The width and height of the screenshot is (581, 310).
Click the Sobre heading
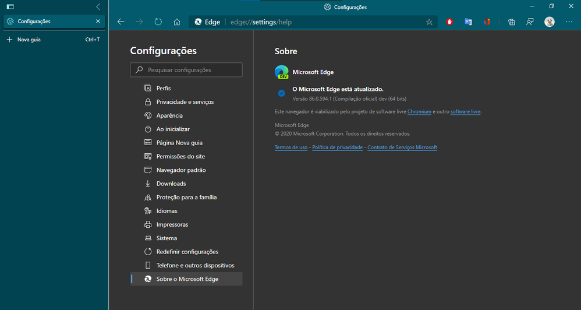[x=286, y=51]
